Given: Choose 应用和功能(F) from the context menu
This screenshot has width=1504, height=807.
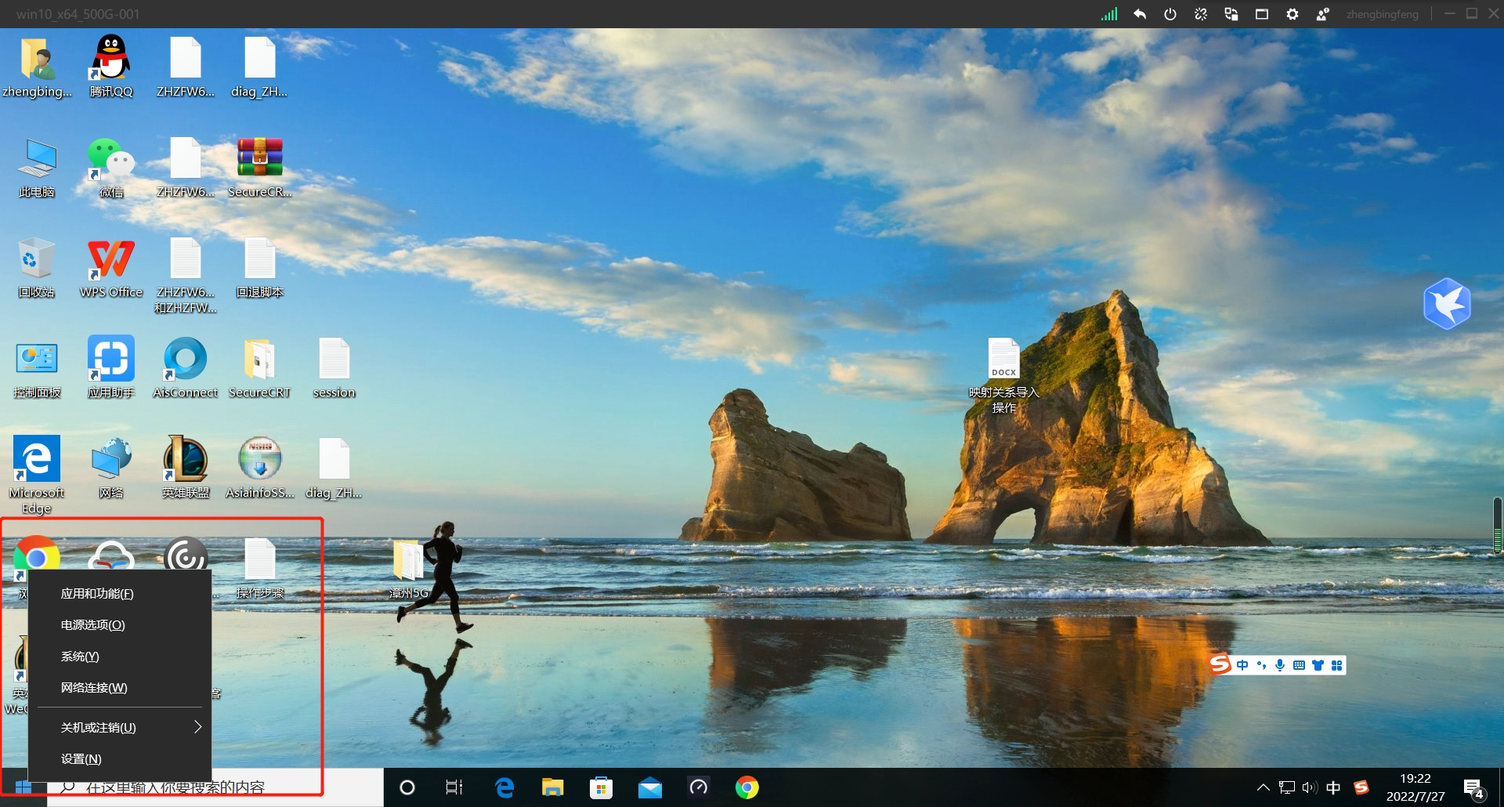Looking at the screenshot, I should click(x=120, y=594).
